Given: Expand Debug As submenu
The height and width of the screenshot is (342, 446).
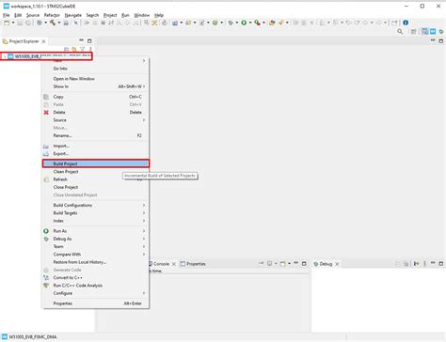Looking at the screenshot, I should [x=96, y=239].
